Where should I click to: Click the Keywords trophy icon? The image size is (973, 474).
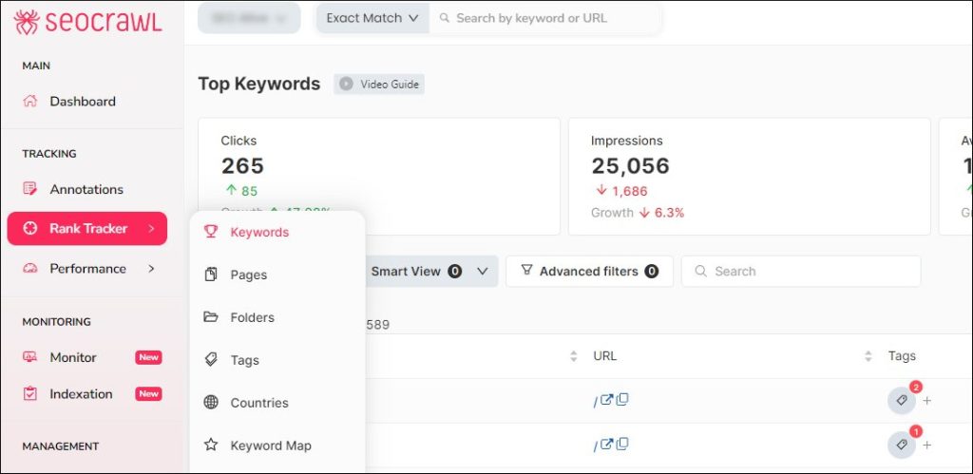coord(211,232)
